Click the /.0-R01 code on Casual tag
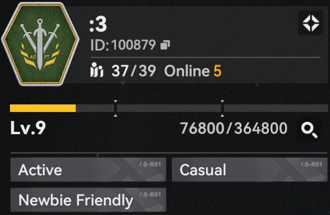The height and width of the screenshot is (215, 330). [312, 164]
